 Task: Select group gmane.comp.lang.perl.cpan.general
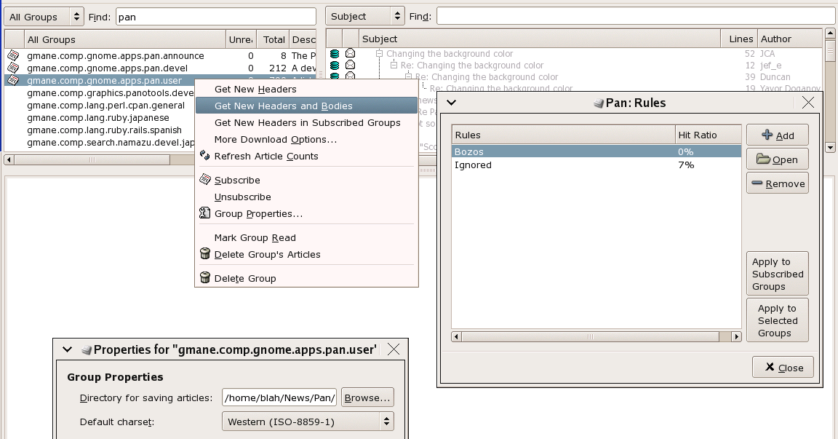point(105,106)
